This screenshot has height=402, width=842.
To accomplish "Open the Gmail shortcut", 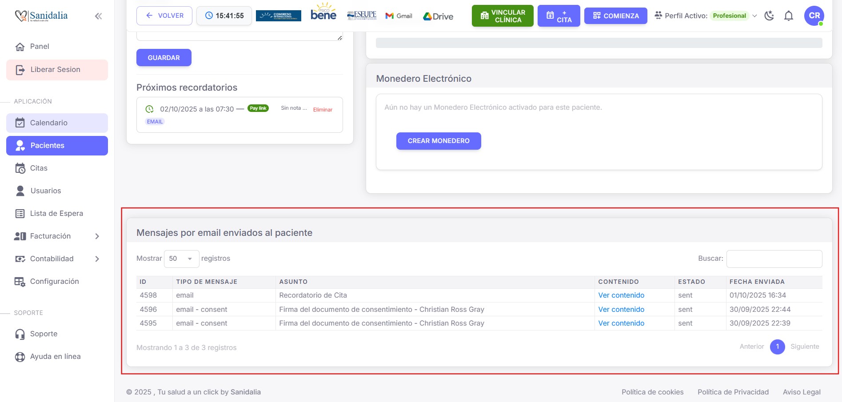I will tap(399, 16).
